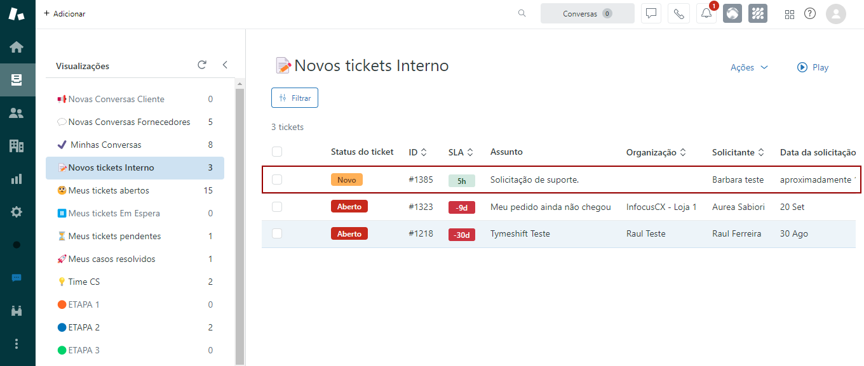The height and width of the screenshot is (366, 864).
Task: Open the Meus tickets abertos view
Action: [109, 190]
